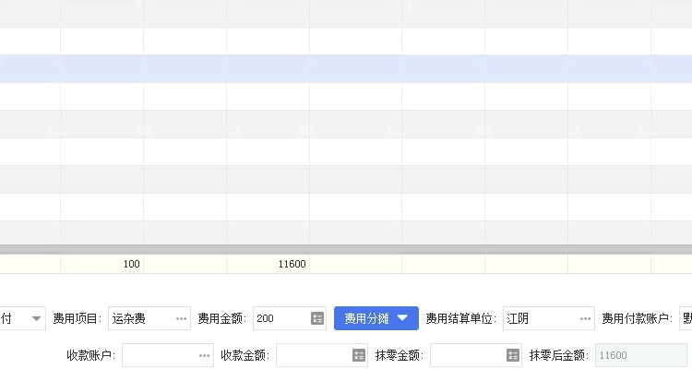Viewport: 692px width, 369px height.
Task: Click the 抹零后金额 field showing 11600
Action: click(x=641, y=355)
